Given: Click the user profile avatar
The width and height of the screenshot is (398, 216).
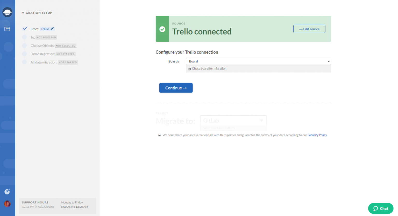Looking at the screenshot, I should [x=7, y=204].
